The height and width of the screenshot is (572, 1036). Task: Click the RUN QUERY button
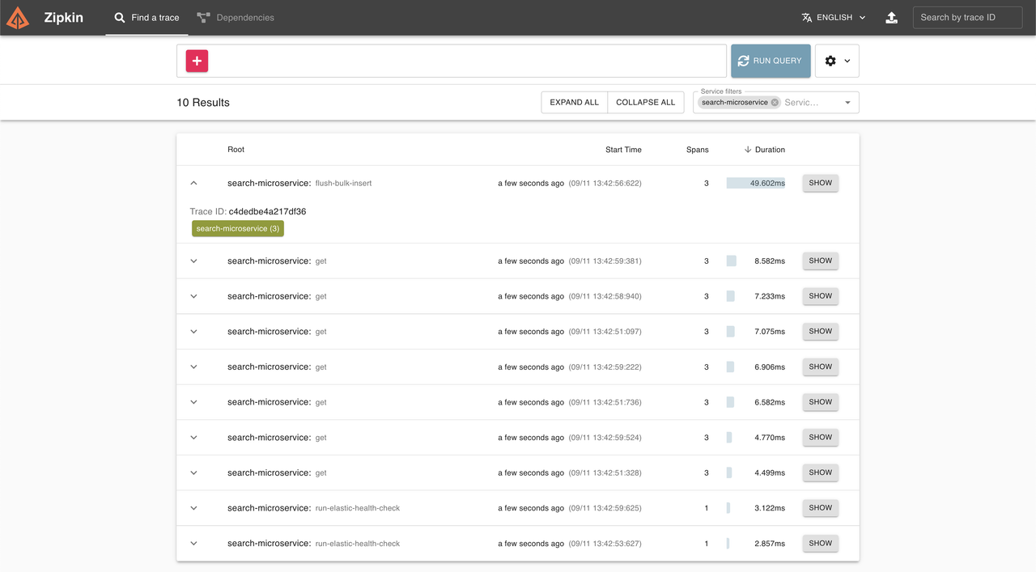pyautogui.click(x=771, y=61)
